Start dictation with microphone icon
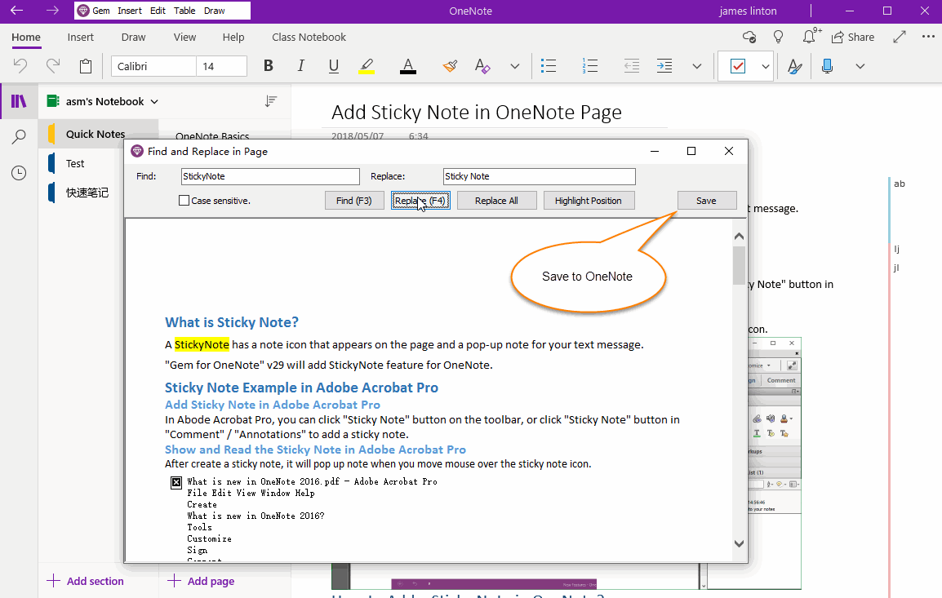The width and height of the screenshot is (942, 598). [827, 66]
